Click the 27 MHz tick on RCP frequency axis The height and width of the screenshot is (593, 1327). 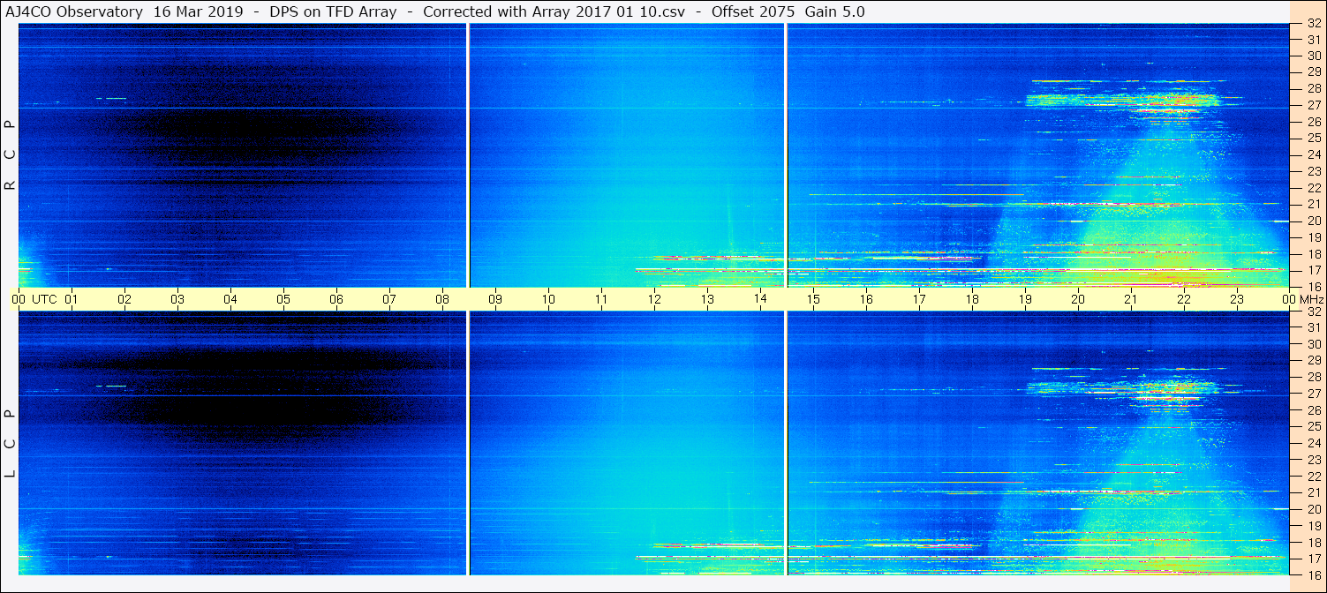point(1314,105)
